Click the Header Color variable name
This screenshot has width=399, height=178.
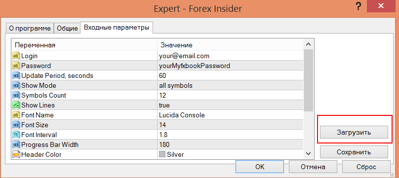coord(41,154)
